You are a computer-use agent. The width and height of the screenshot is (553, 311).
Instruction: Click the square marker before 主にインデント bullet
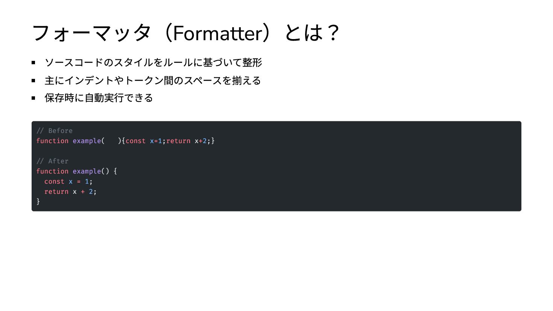(x=33, y=80)
